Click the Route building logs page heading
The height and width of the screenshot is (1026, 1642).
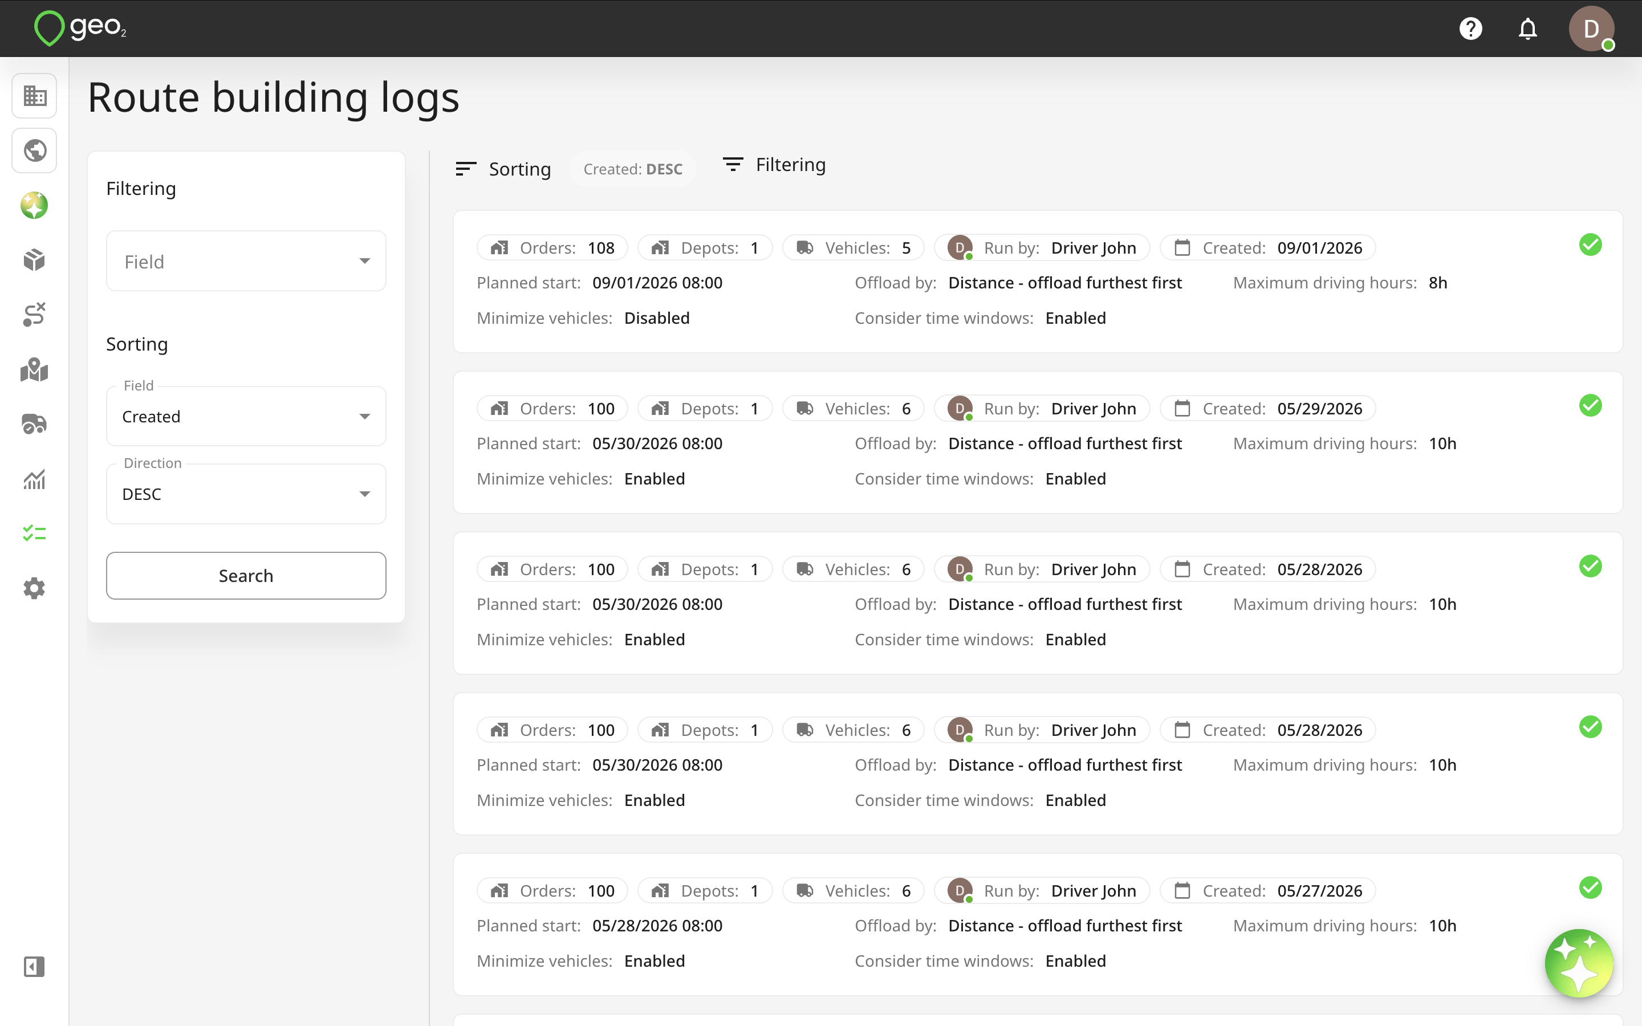(274, 97)
